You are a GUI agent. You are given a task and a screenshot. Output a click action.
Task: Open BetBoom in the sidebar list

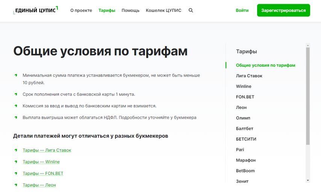click(x=245, y=171)
